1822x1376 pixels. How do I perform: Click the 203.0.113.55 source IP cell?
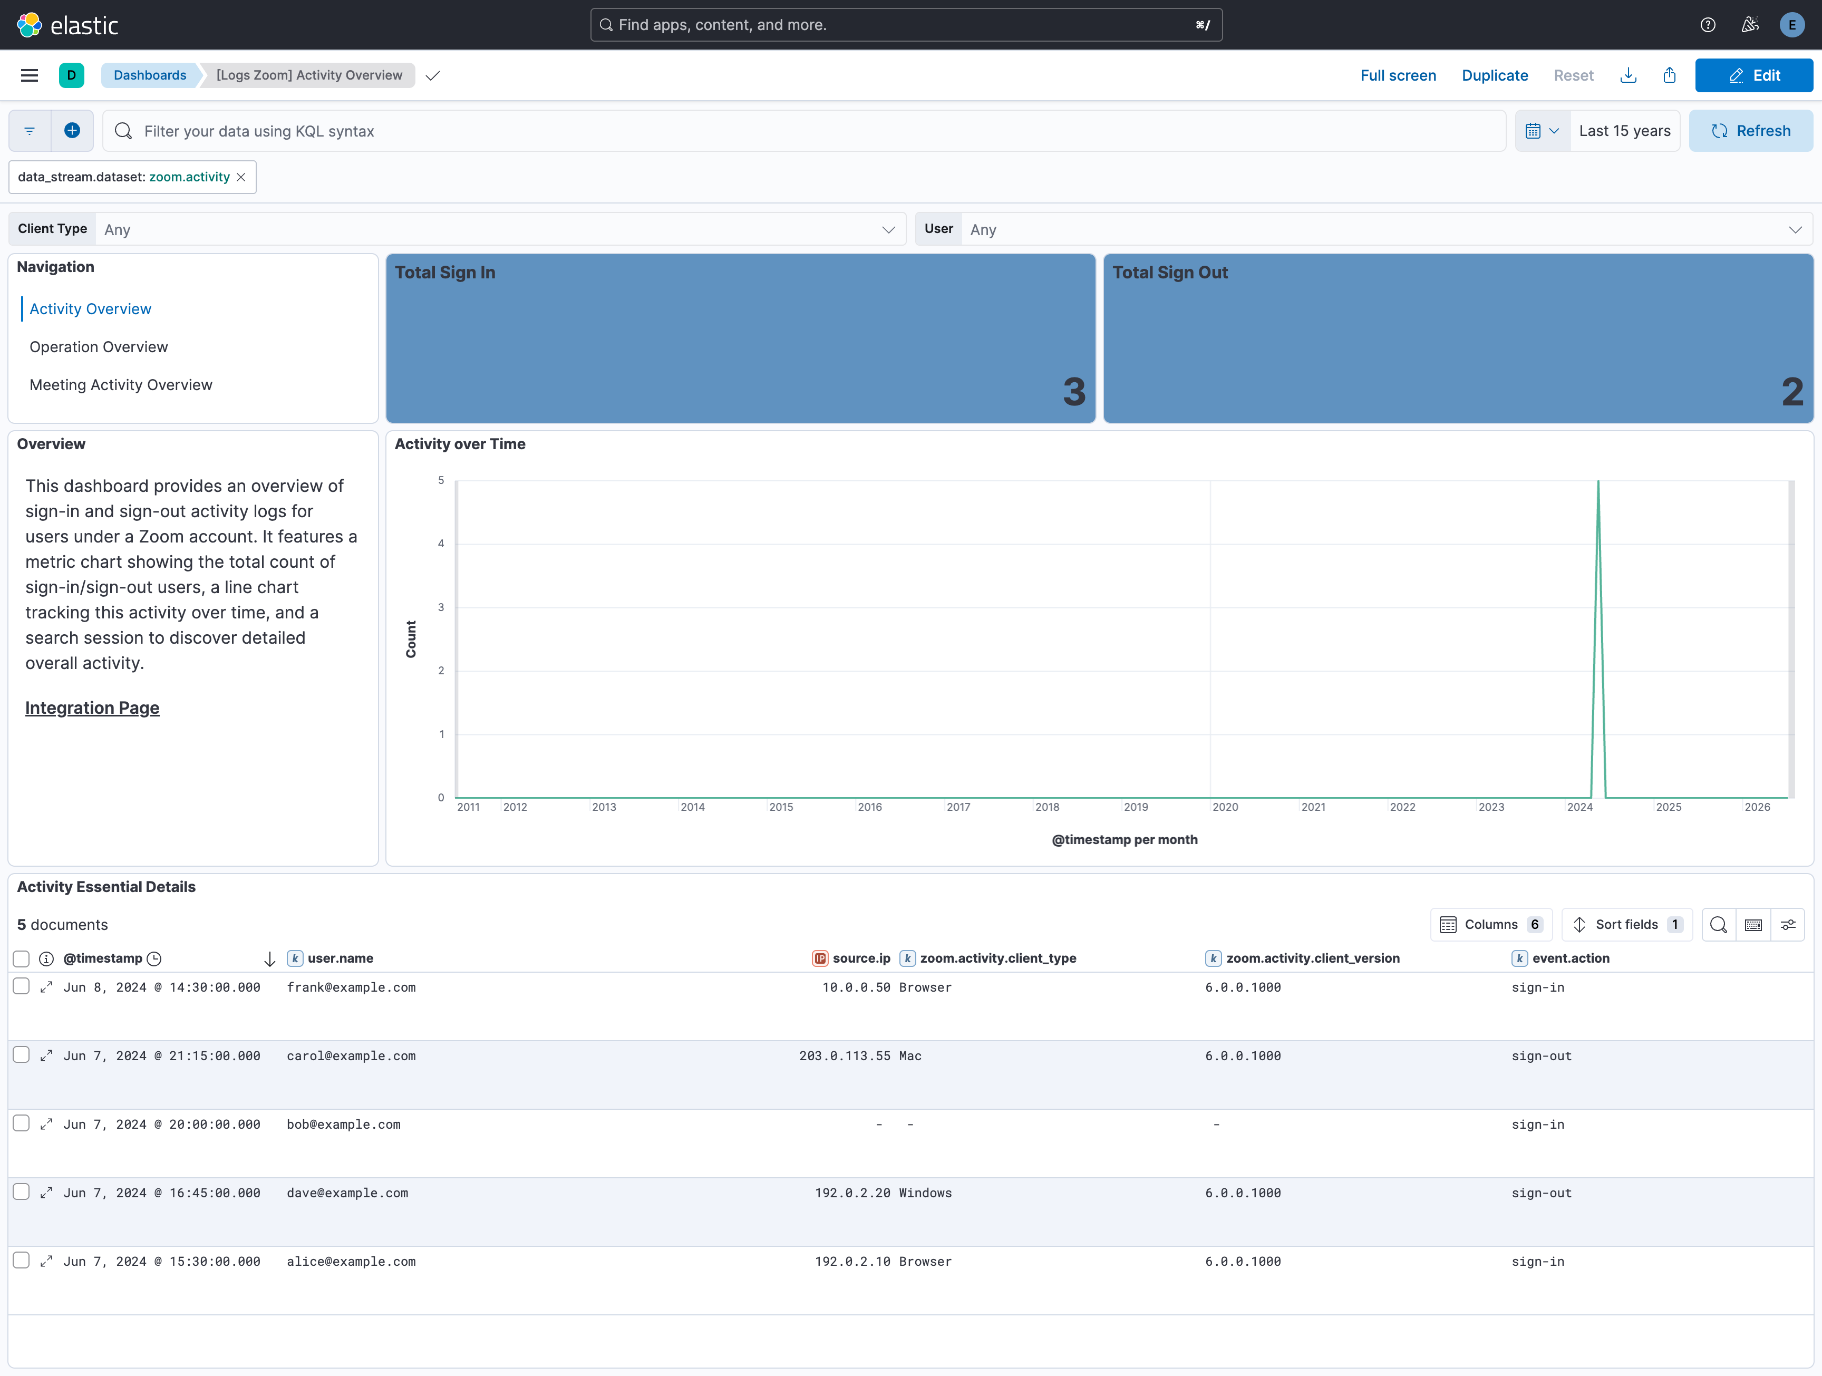(x=844, y=1055)
